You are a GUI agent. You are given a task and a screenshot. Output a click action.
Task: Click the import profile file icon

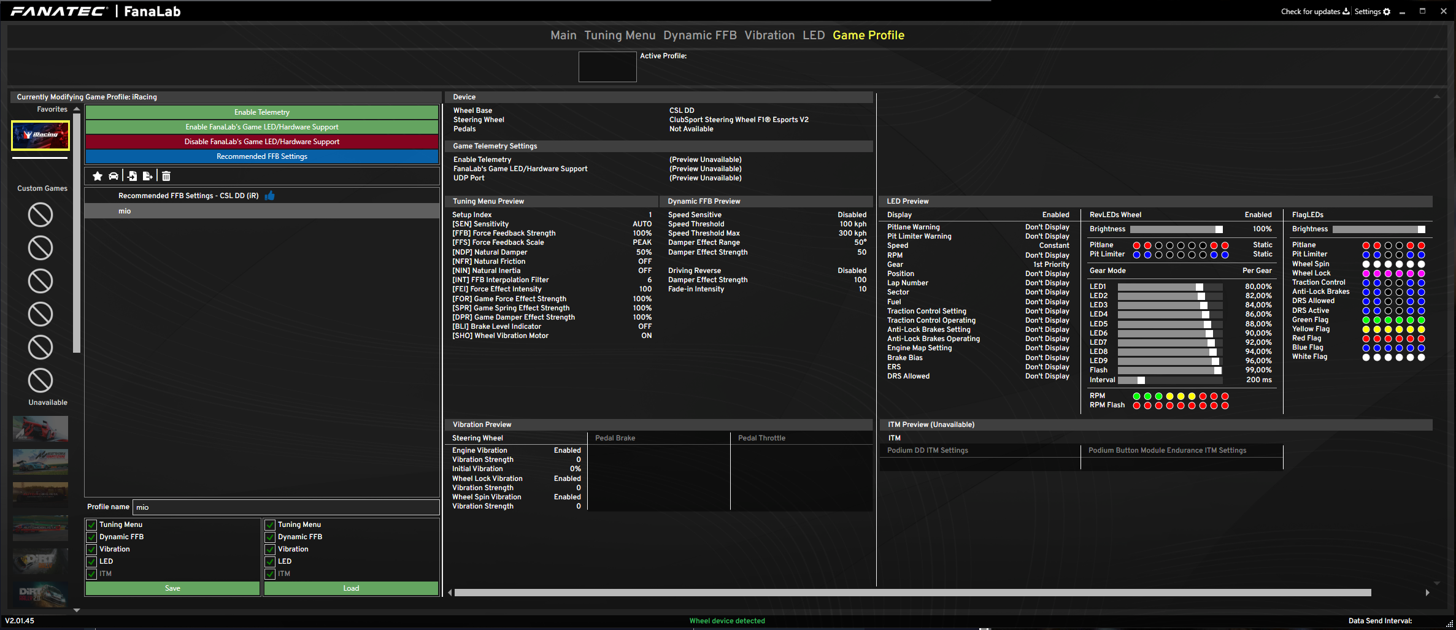132,176
